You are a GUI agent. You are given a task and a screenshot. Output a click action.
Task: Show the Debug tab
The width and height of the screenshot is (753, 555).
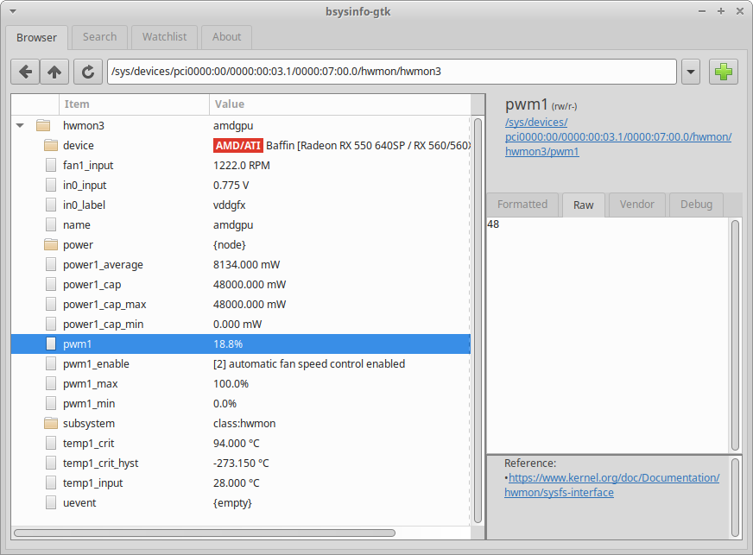point(696,205)
